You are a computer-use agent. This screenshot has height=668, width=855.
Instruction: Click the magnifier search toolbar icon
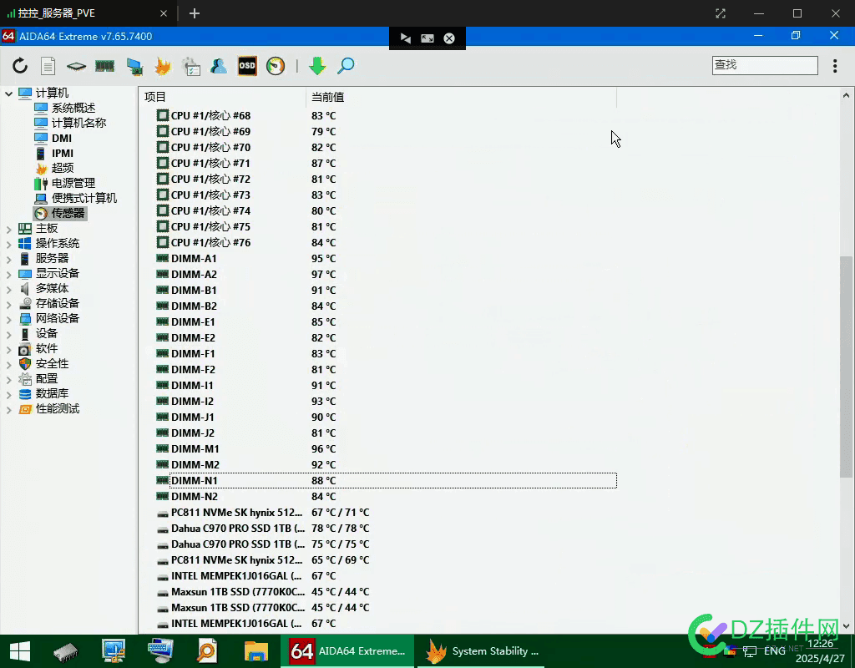pyautogui.click(x=346, y=66)
